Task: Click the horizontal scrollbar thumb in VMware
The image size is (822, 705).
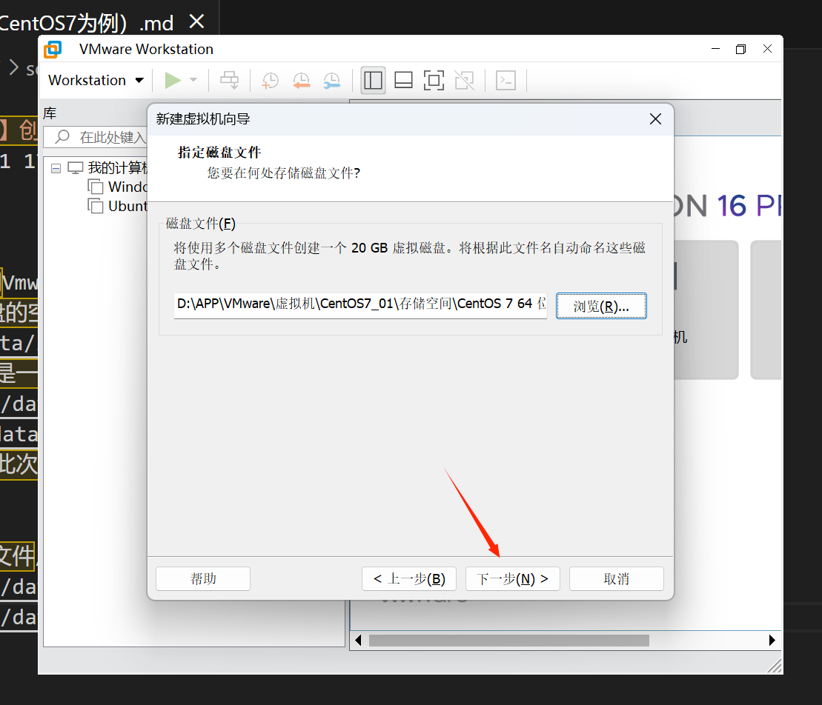Action: click(509, 641)
